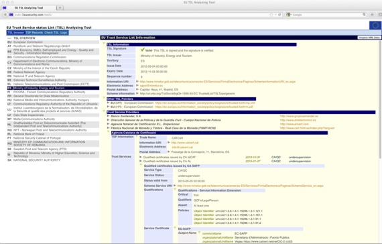Viewport: 382px width, 244px height.
Task: Open the TSP Records menu tab
Action: click(x=34, y=33)
